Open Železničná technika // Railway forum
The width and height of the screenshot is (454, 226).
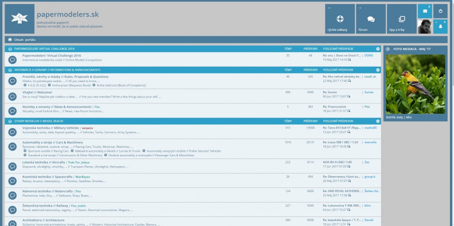pos(45,206)
